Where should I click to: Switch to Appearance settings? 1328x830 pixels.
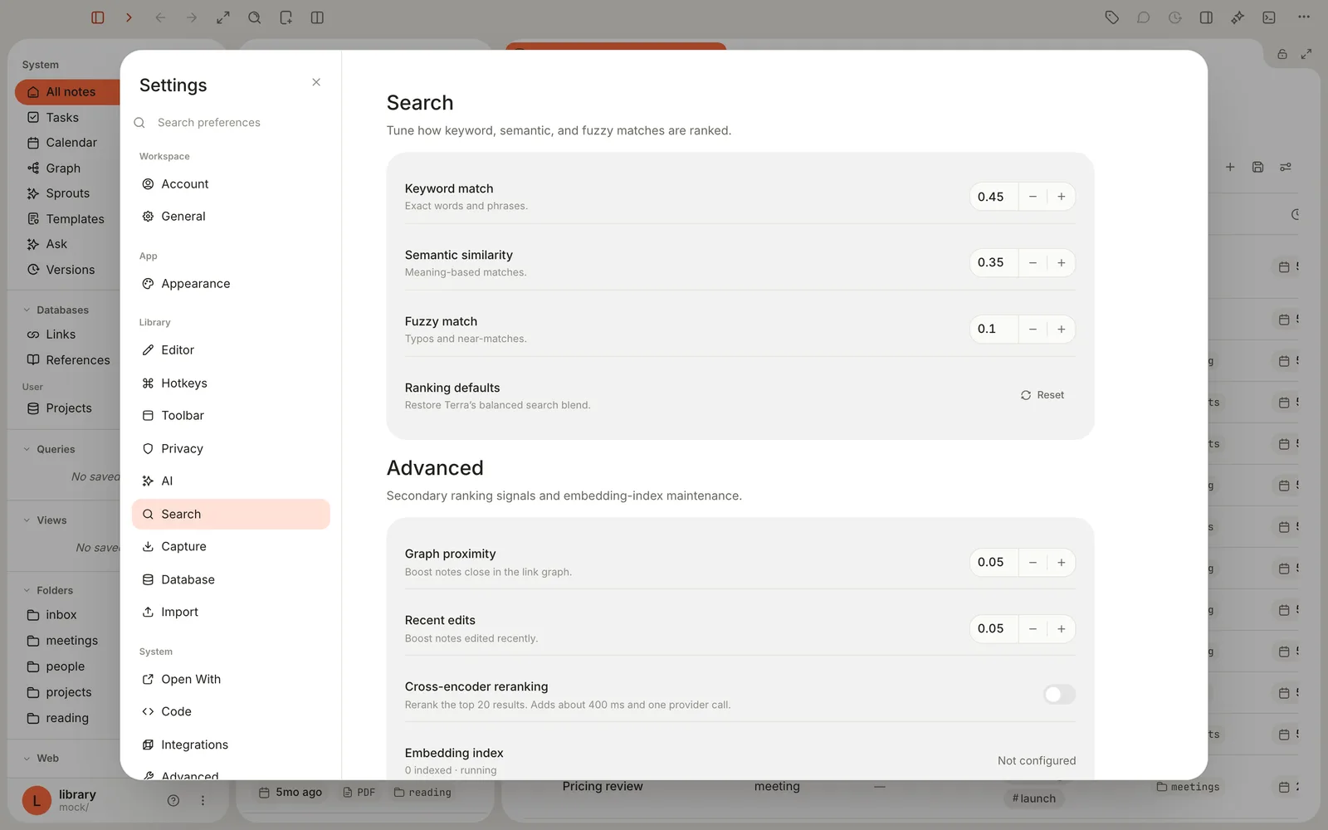pos(231,284)
